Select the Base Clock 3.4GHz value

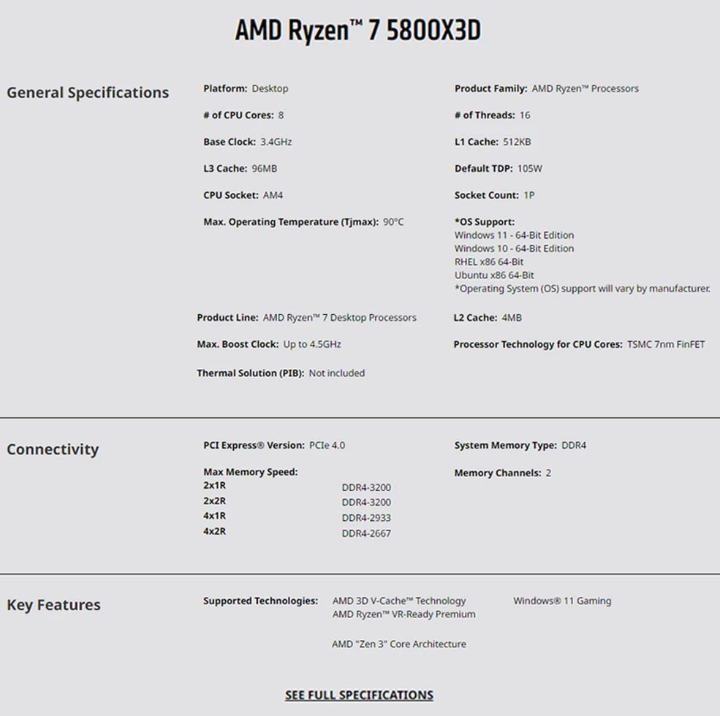click(276, 142)
